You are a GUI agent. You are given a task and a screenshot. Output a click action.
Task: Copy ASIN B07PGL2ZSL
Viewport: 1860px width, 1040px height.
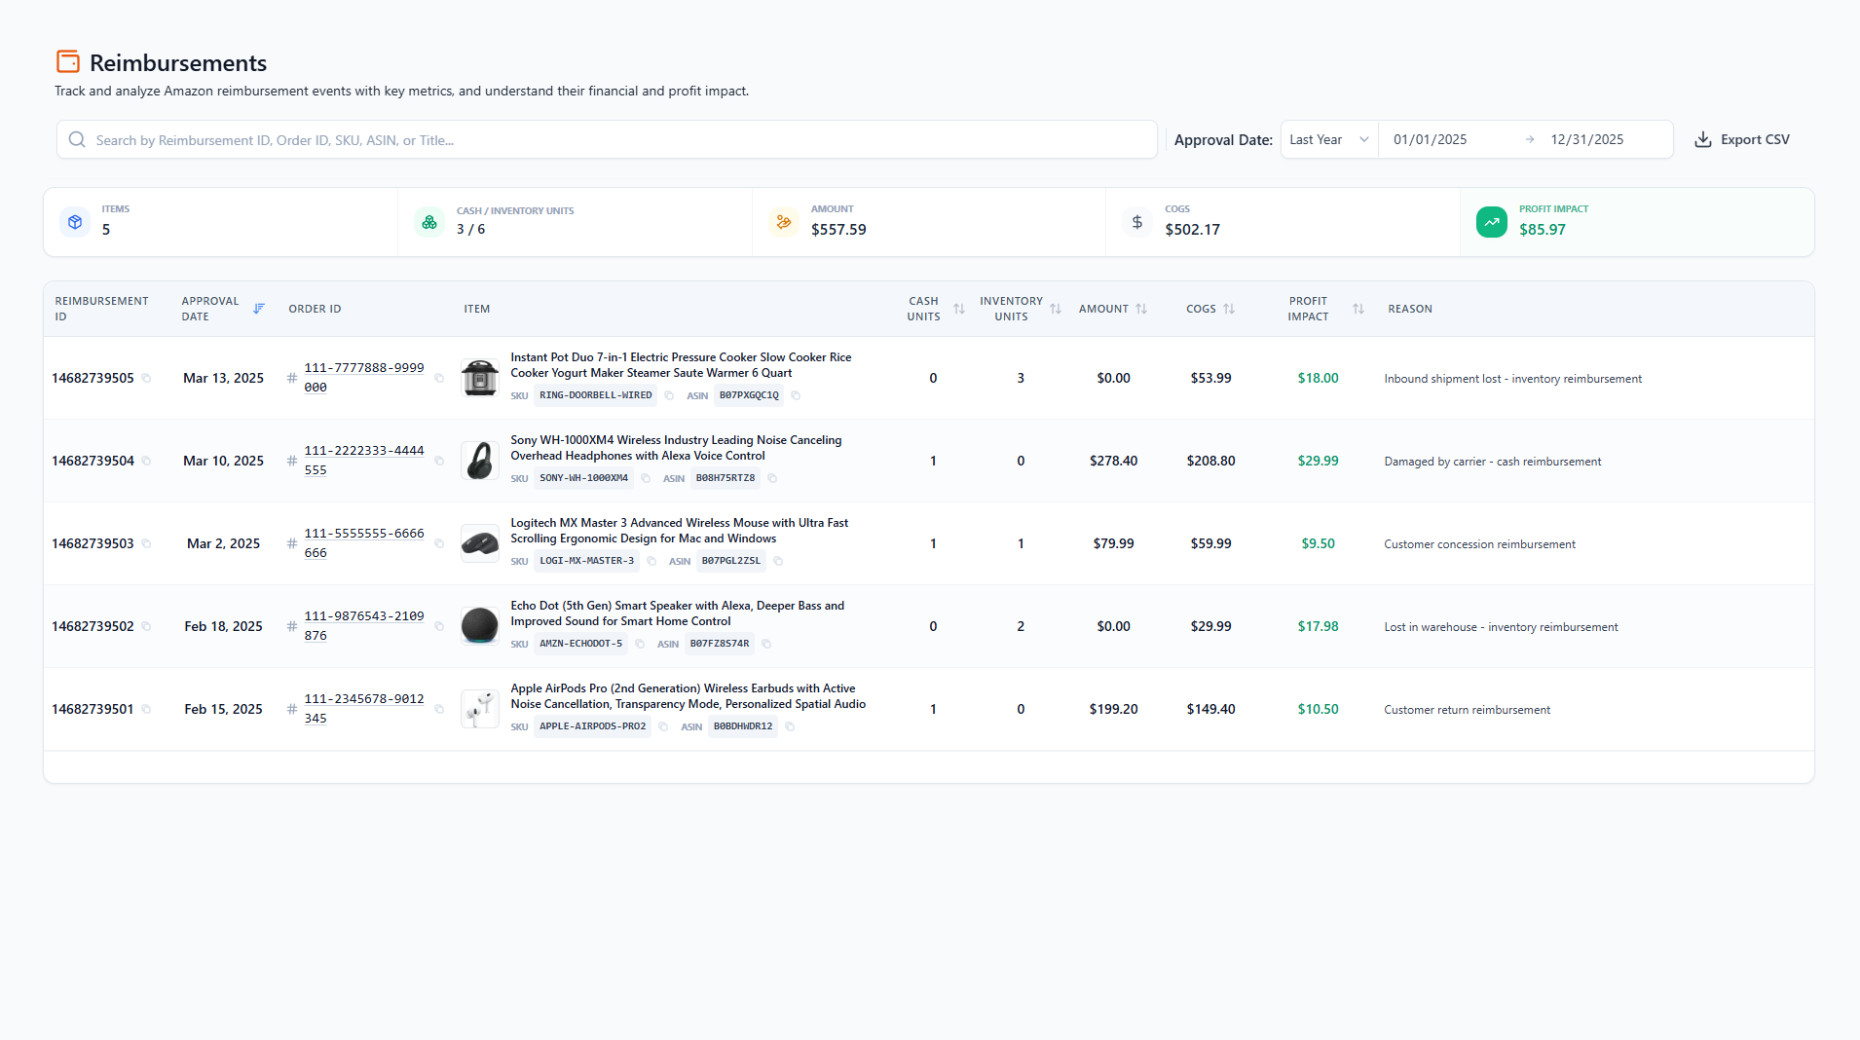tap(778, 561)
